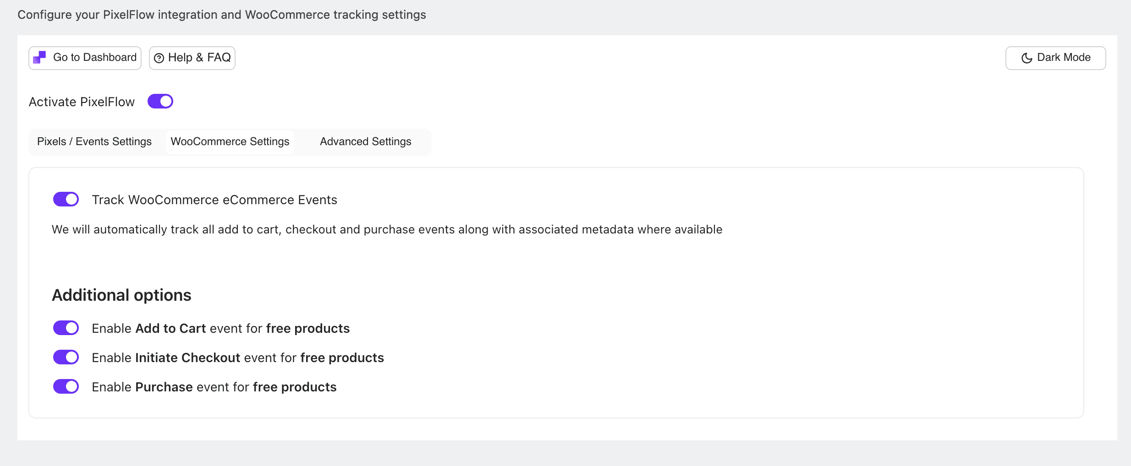Image resolution: width=1131 pixels, height=466 pixels.
Task: Click the free products text in Purchase row
Action: click(x=295, y=386)
